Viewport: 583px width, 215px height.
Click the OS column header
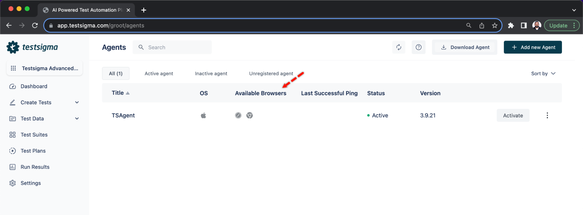204,93
